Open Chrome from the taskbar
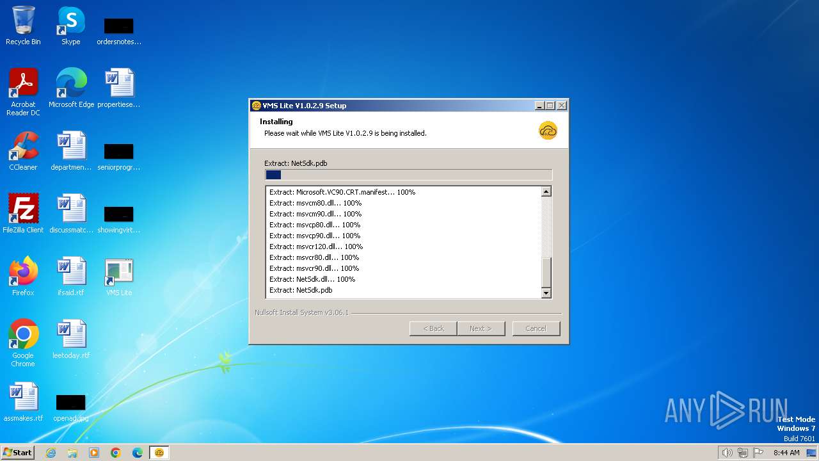The width and height of the screenshot is (819, 461). coord(116,453)
